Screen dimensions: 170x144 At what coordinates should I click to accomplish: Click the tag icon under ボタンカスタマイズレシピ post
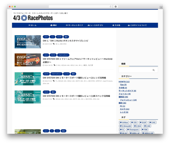coord(54,44)
